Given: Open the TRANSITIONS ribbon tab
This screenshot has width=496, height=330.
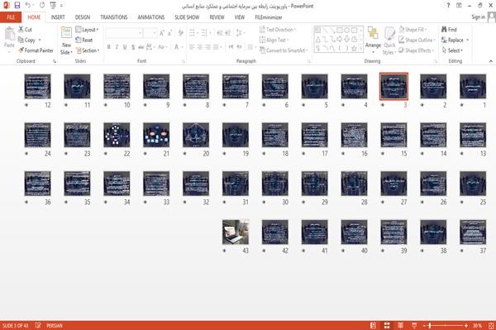Looking at the screenshot, I should click(x=114, y=17).
